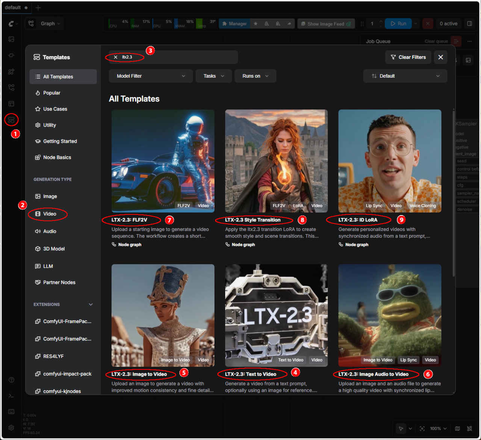Filter by Audio generation type

click(63, 231)
